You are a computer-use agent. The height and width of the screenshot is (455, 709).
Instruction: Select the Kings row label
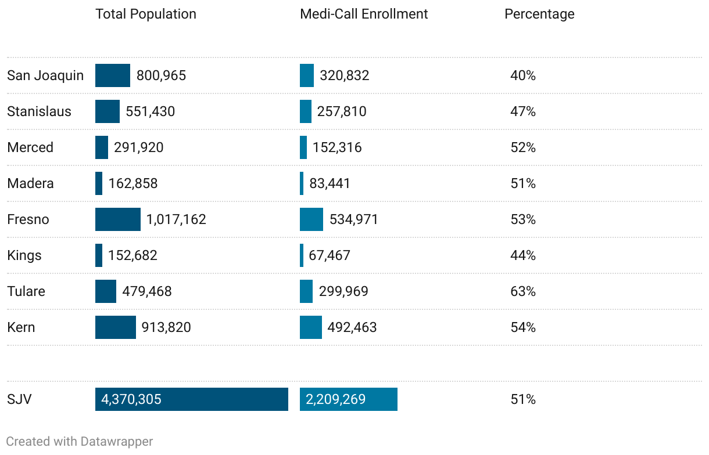[x=24, y=255]
